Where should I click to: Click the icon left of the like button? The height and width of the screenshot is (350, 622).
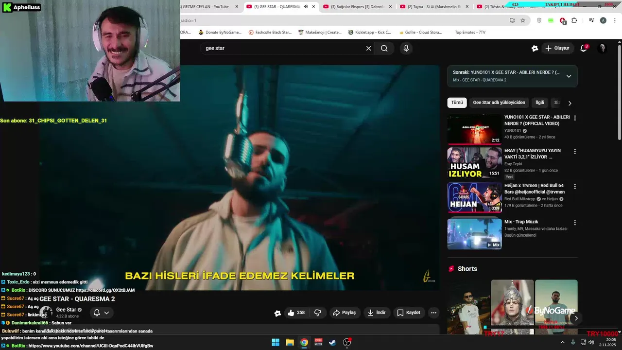(x=277, y=313)
